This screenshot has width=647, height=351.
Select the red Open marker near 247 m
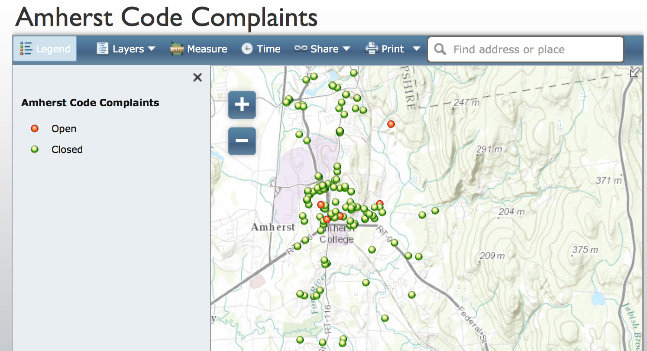pyautogui.click(x=391, y=124)
